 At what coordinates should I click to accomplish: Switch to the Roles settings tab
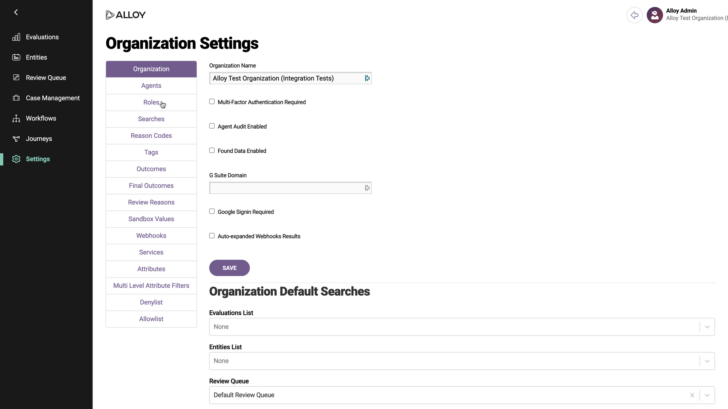(151, 102)
